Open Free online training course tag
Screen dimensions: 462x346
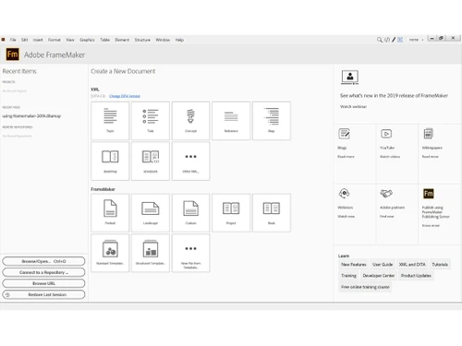pos(365,287)
